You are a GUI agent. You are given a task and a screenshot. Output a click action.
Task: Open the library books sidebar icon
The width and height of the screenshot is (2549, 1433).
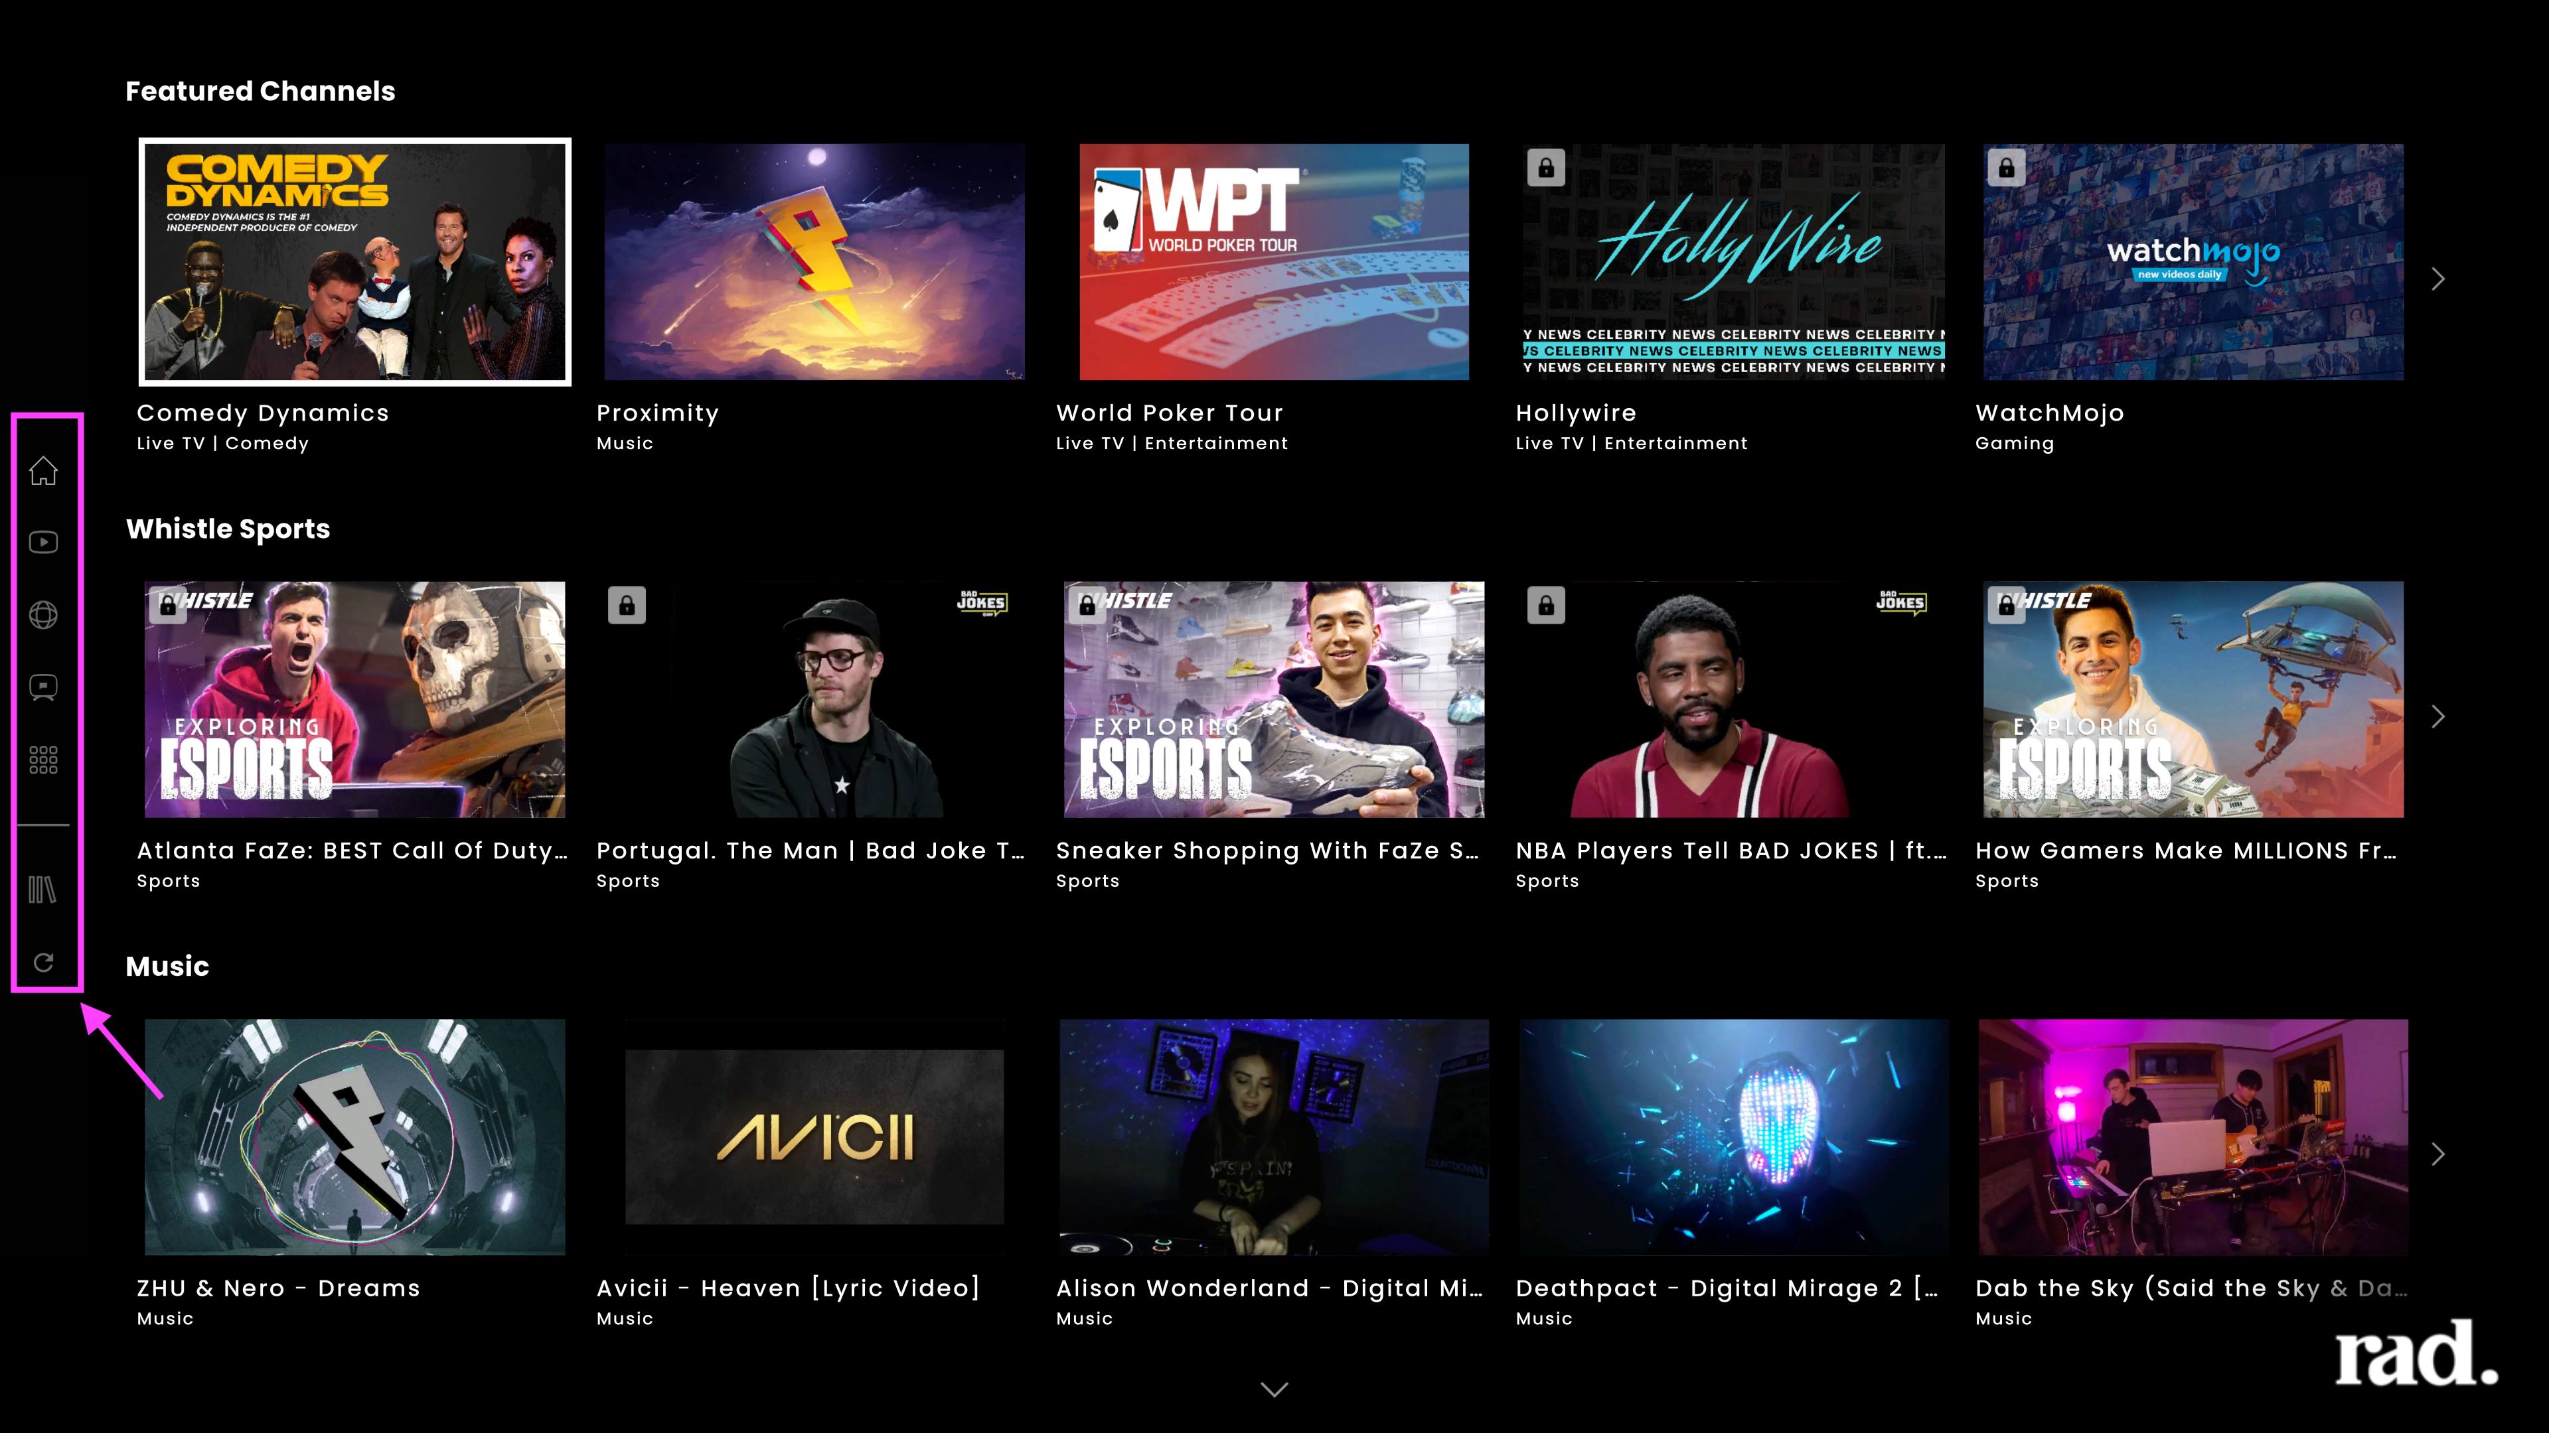coord(42,890)
